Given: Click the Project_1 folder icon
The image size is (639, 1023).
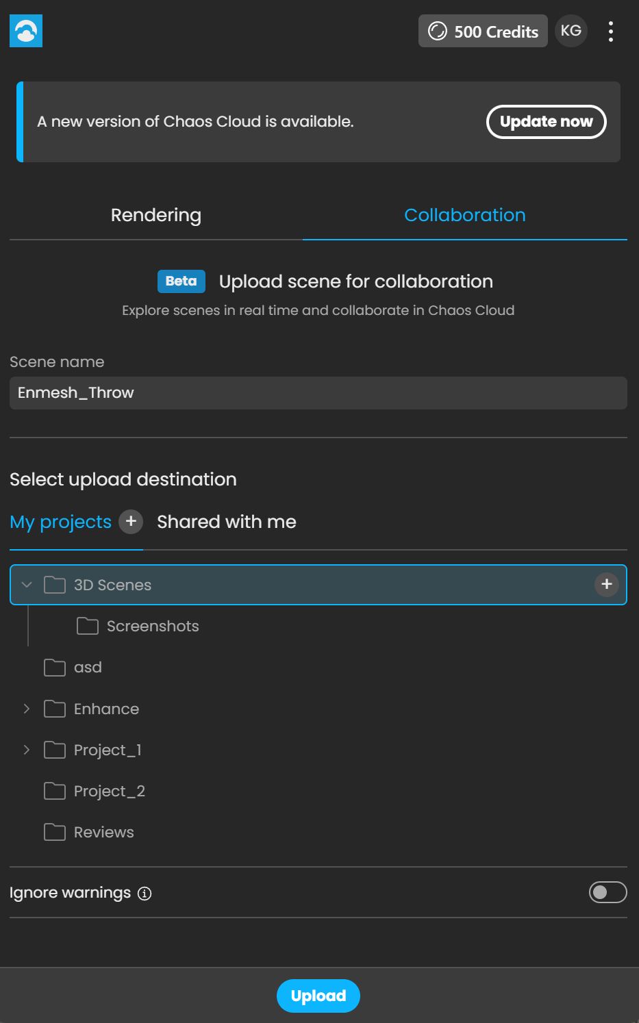Looking at the screenshot, I should 55,750.
